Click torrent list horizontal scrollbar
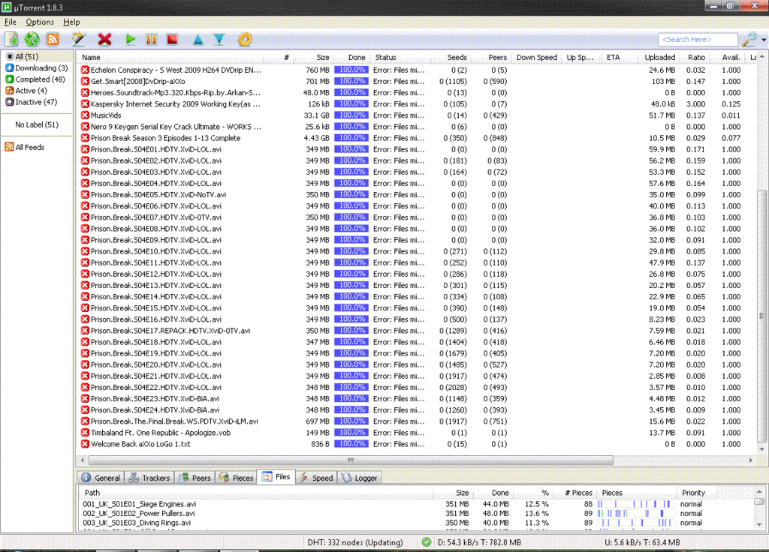Image resolution: width=769 pixels, height=552 pixels. point(351,460)
